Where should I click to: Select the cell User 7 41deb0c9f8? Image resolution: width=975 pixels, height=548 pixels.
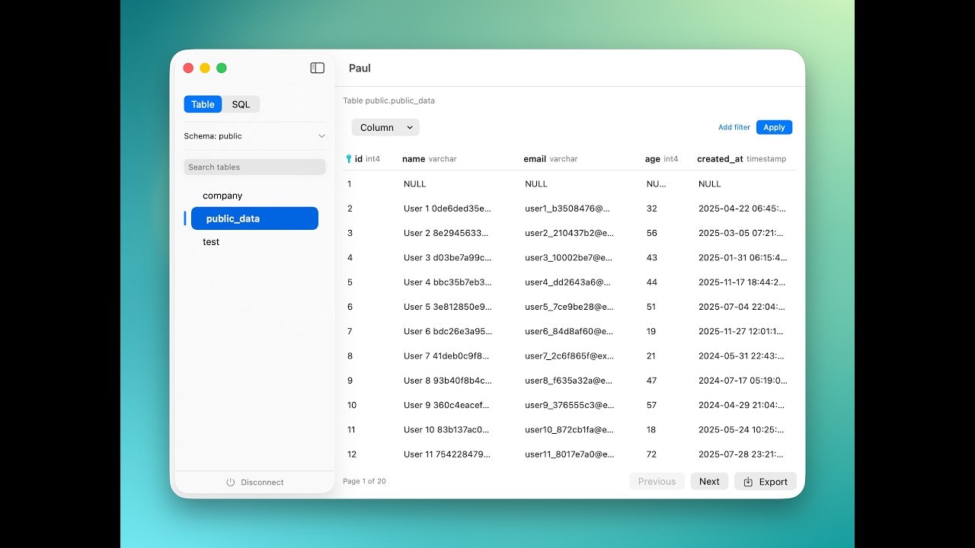[x=448, y=356]
